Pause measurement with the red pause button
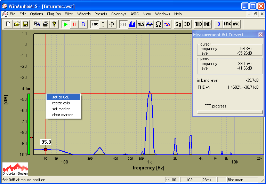The height and width of the screenshot is (184, 266). [x=74, y=24]
